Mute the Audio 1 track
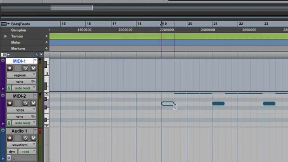Screen dimensions: 288x162 click(x=33, y=138)
